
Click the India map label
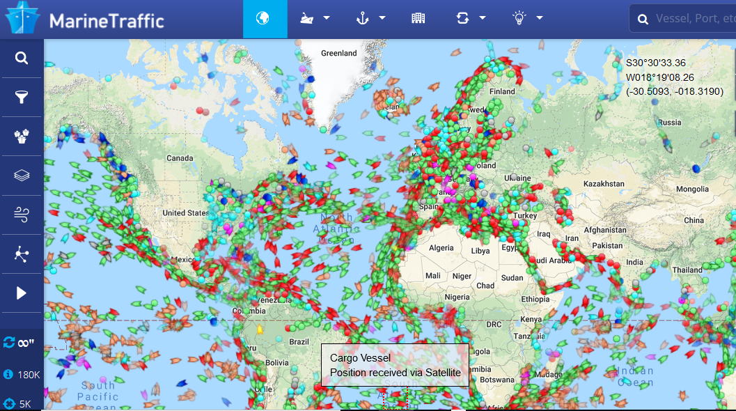click(634, 262)
